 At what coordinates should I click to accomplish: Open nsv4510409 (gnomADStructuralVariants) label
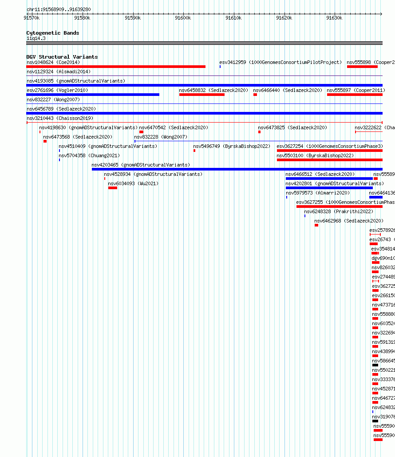coord(108,146)
